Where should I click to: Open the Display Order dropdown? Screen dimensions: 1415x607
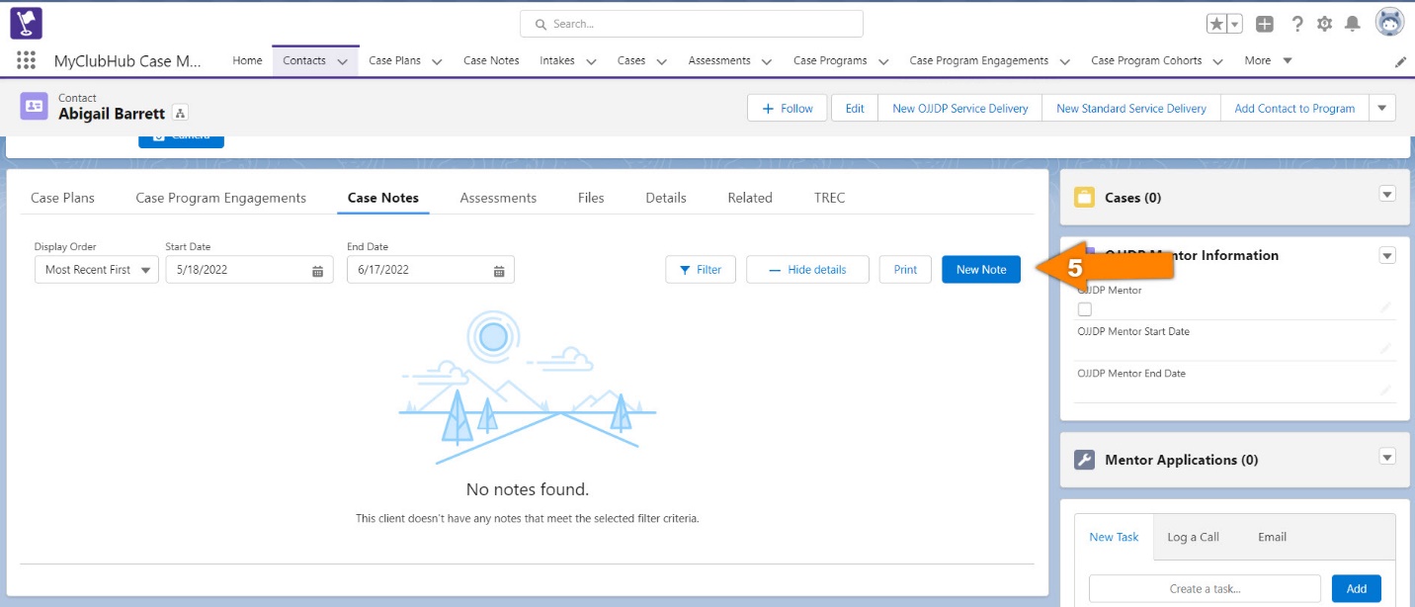click(96, 269)
